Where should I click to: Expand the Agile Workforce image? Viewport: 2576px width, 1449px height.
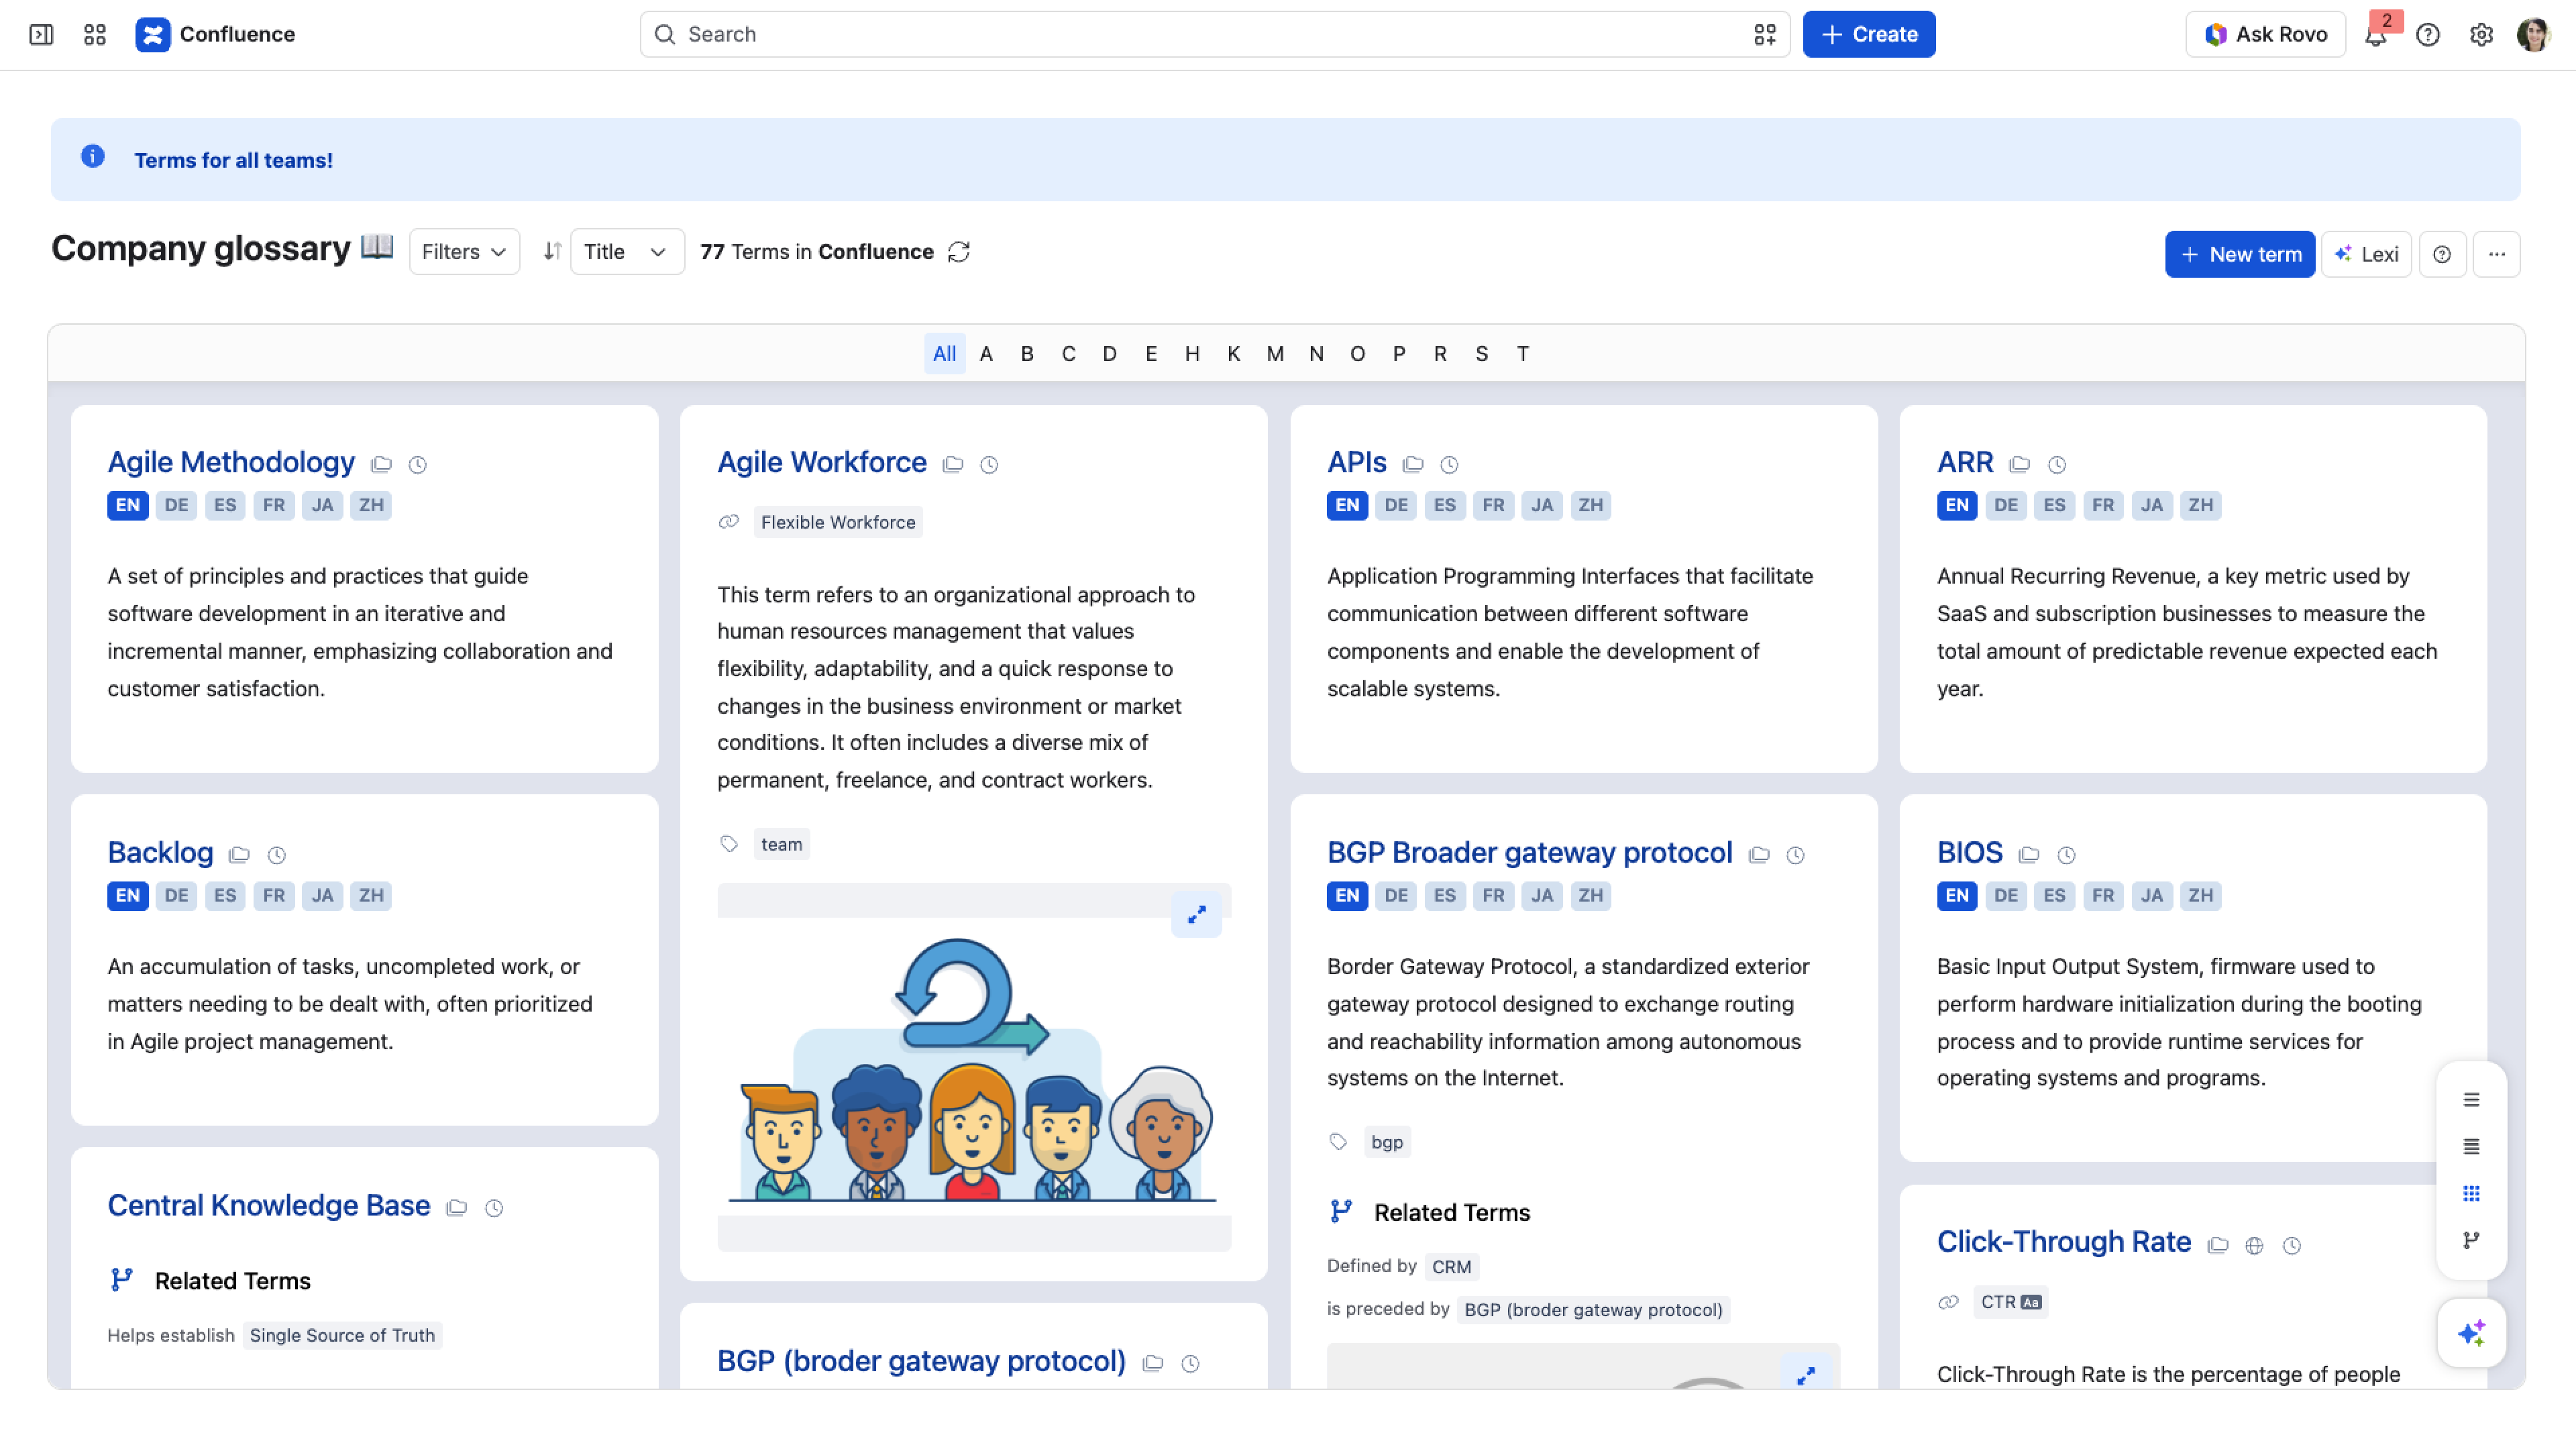(1196, 914)
